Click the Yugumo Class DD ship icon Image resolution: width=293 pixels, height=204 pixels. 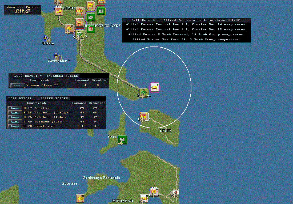[18, 86]
